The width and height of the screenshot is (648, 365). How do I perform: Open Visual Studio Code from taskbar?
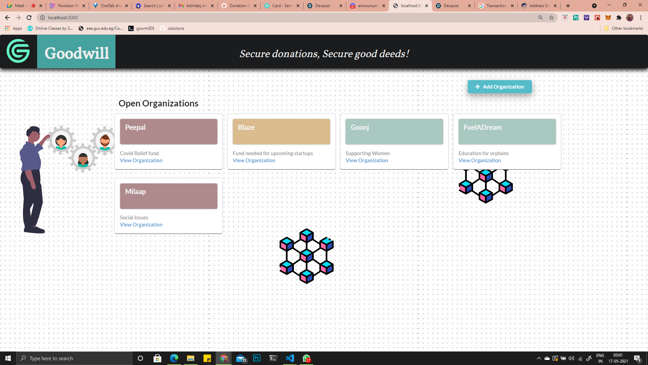coord(290,358)
